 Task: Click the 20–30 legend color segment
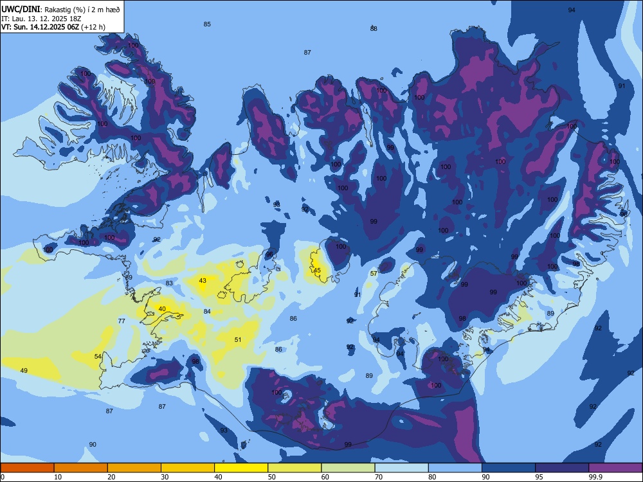pyautogui.click(x=134, y=468)
